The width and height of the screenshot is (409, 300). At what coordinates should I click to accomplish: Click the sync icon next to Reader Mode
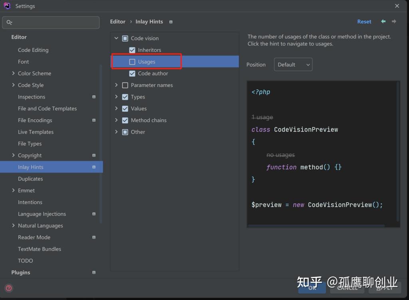(94, 237)
